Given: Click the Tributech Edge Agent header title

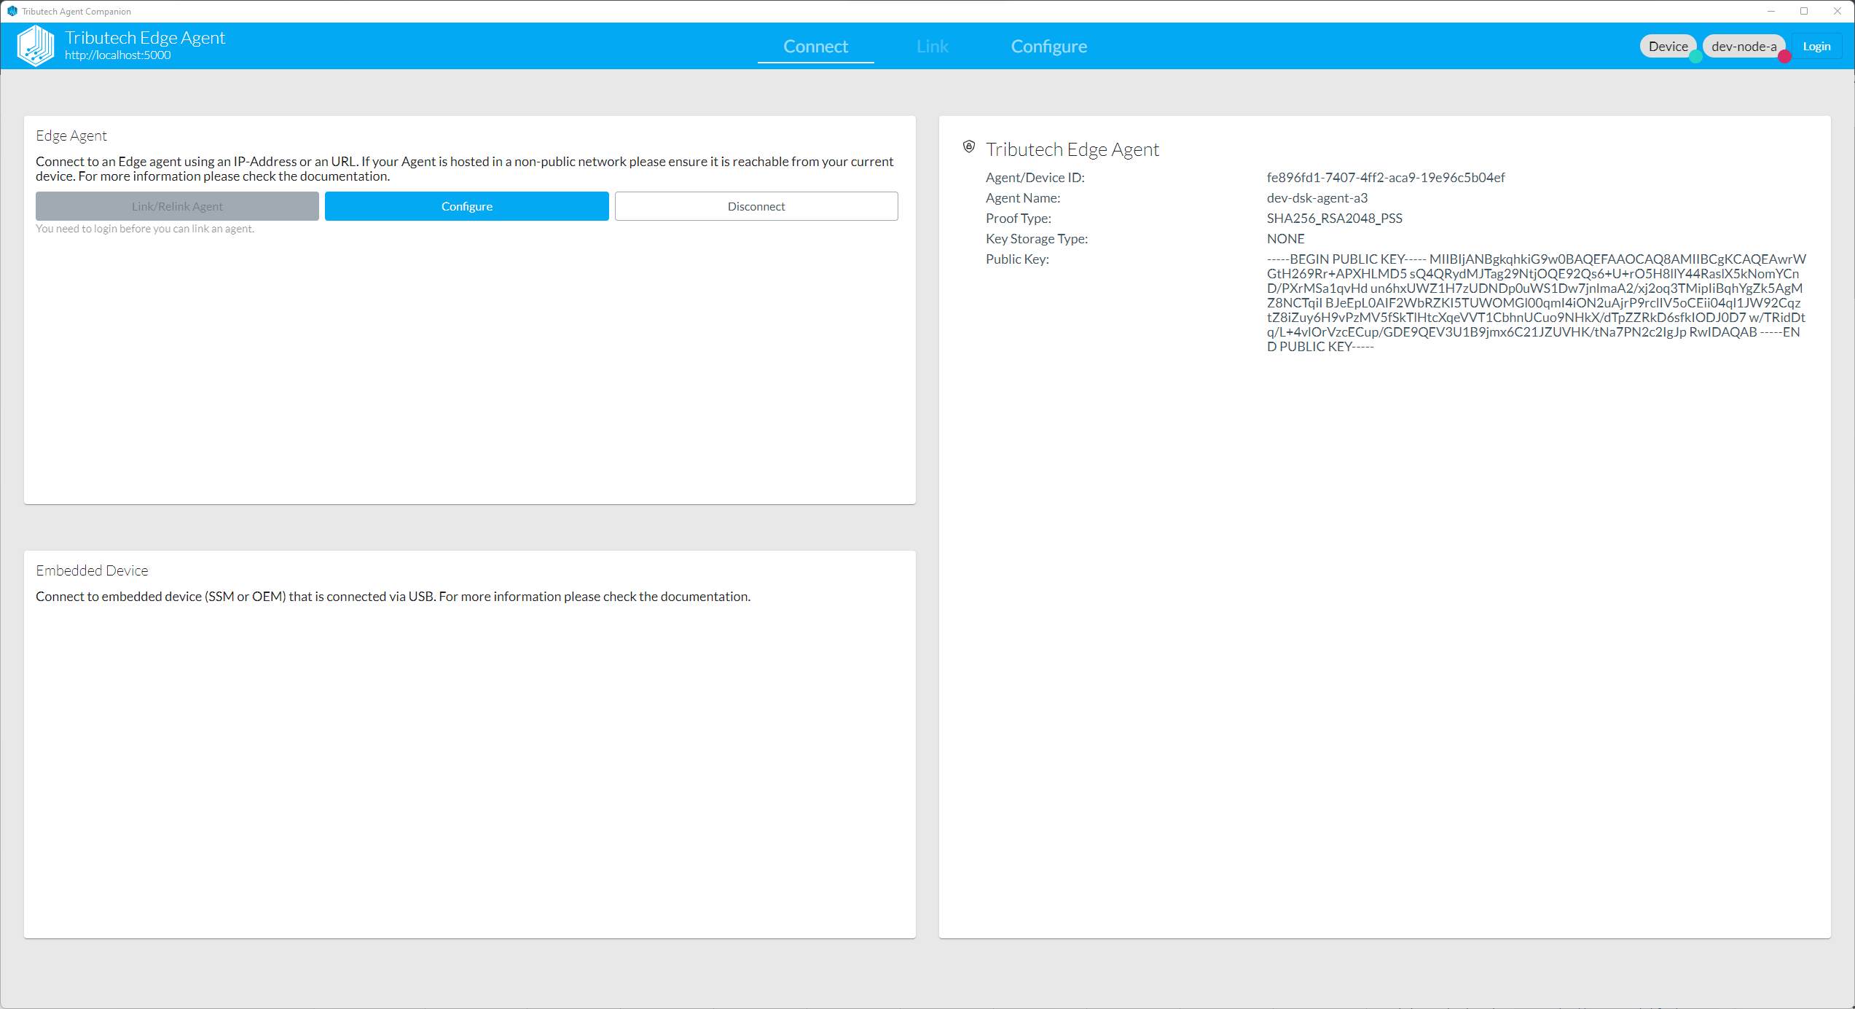Looking at the screenshot, I should (145, 38).
